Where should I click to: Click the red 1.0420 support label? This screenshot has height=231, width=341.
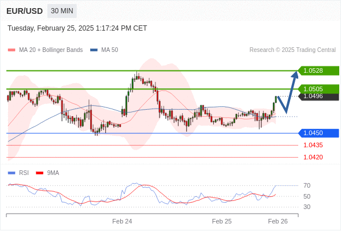[313, 157]
